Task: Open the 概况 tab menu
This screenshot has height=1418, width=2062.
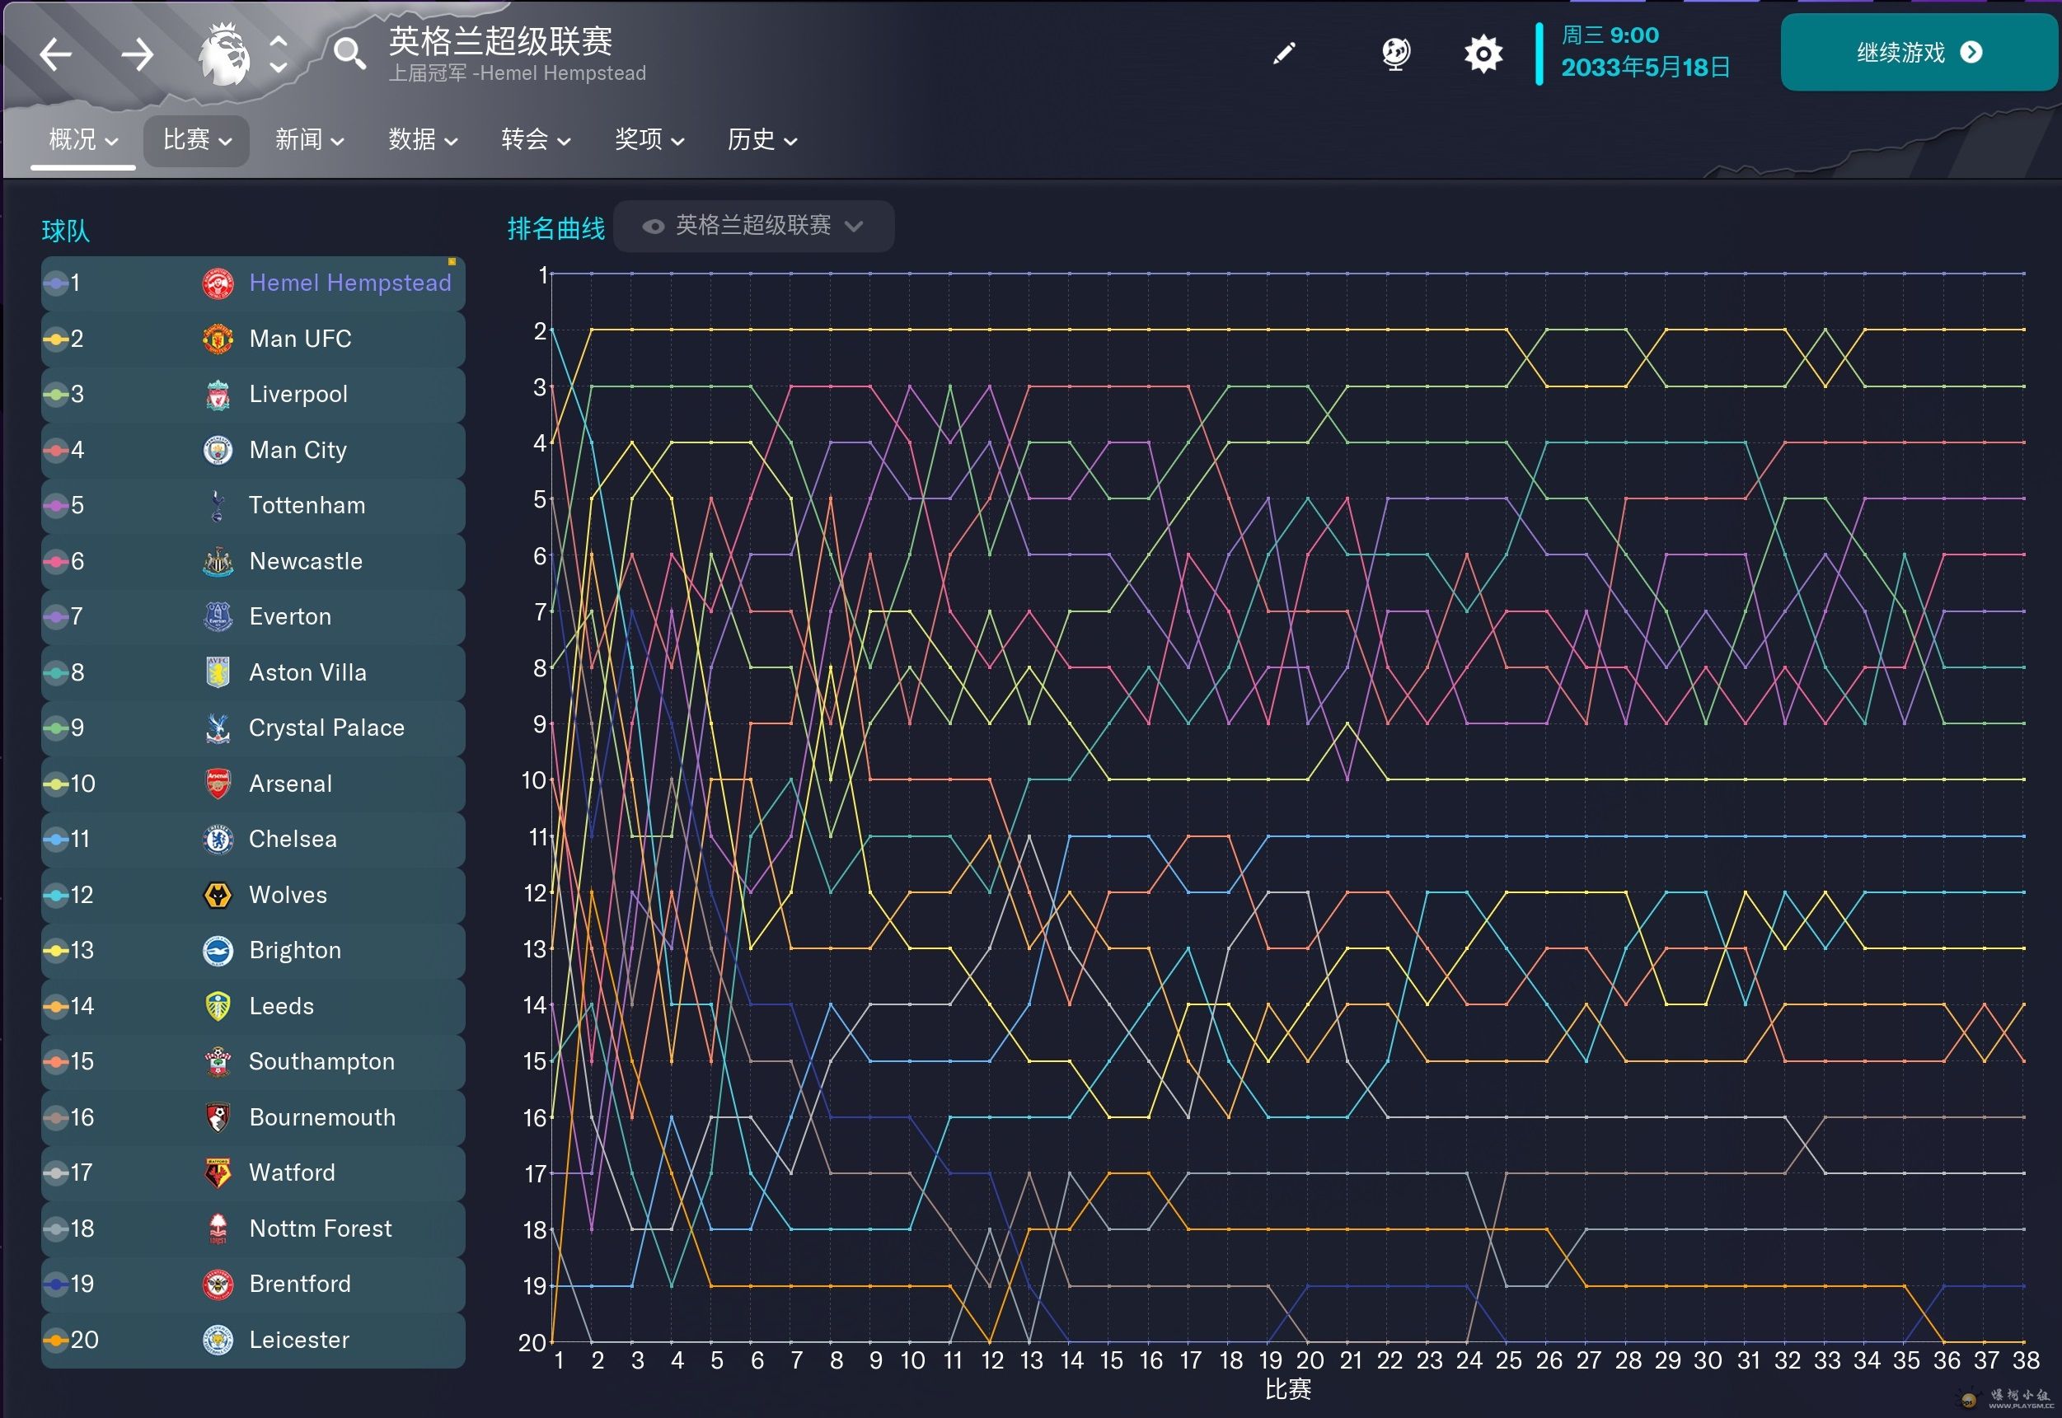Action: (x=83, y=139)
